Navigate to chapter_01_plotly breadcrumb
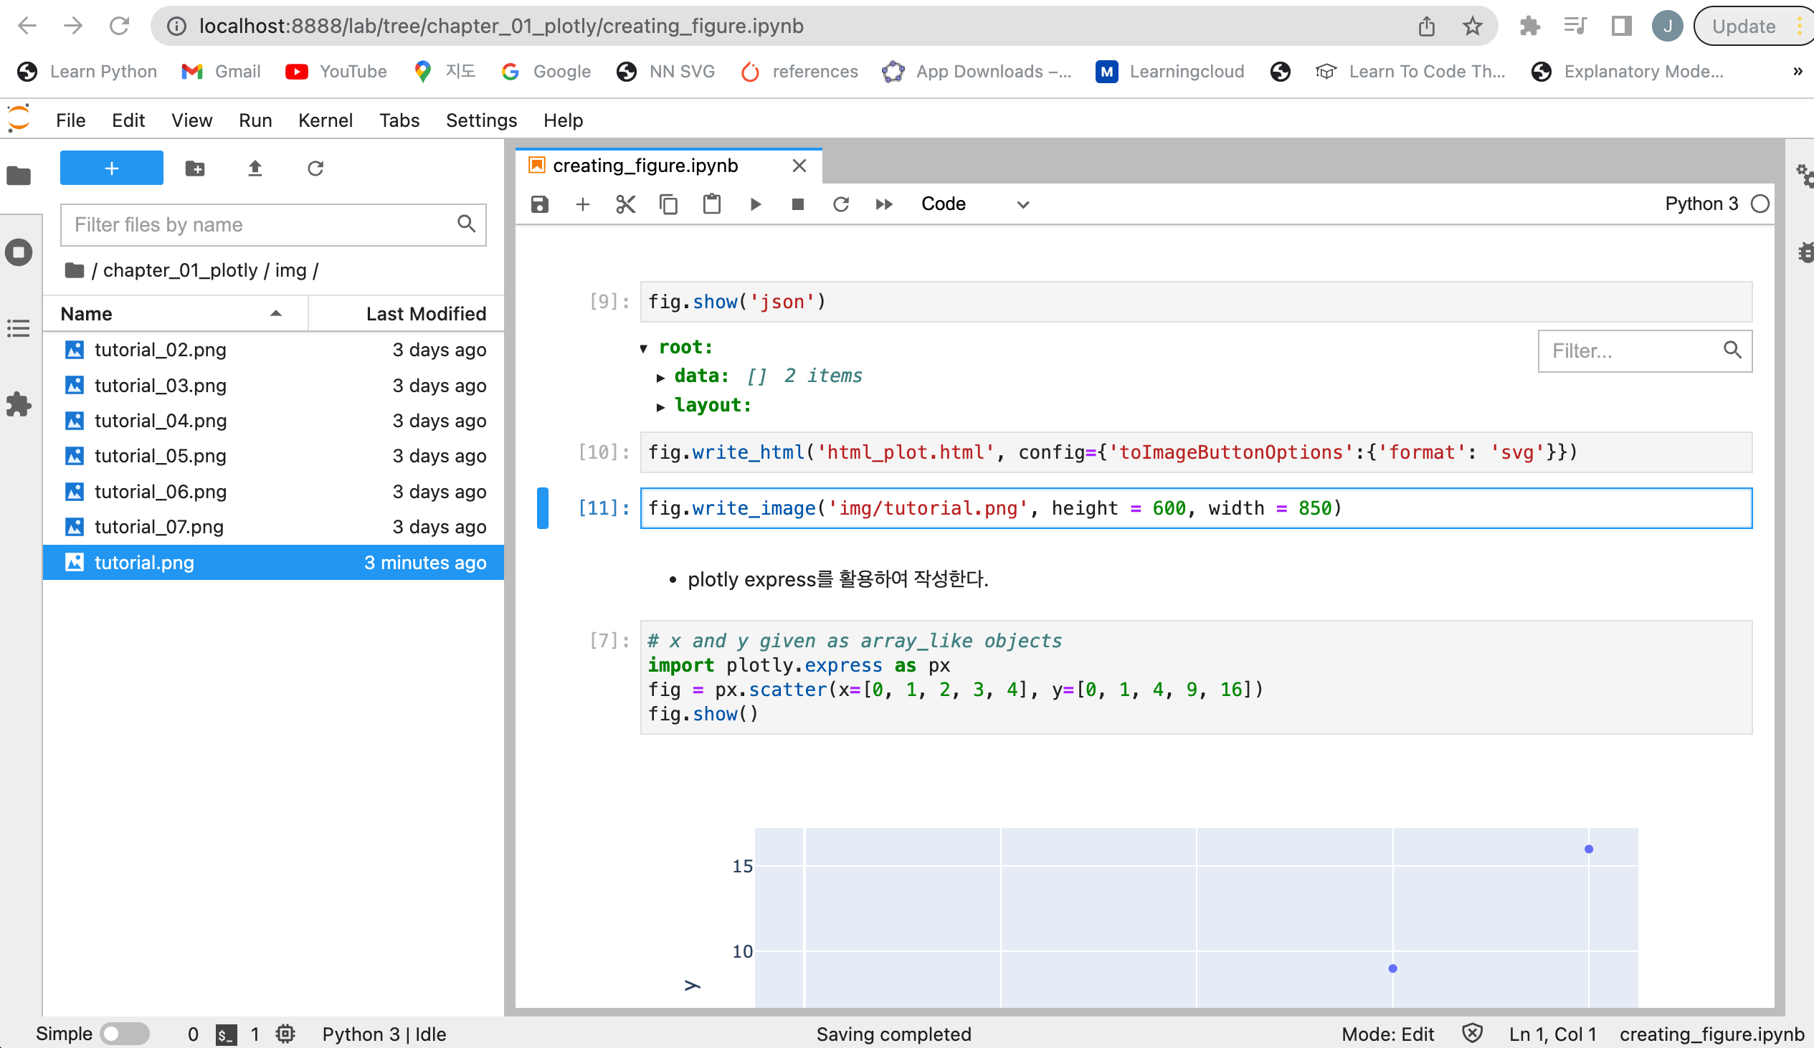The width and height of the screenshot is (1814, 1048). [x=180, y=270]
